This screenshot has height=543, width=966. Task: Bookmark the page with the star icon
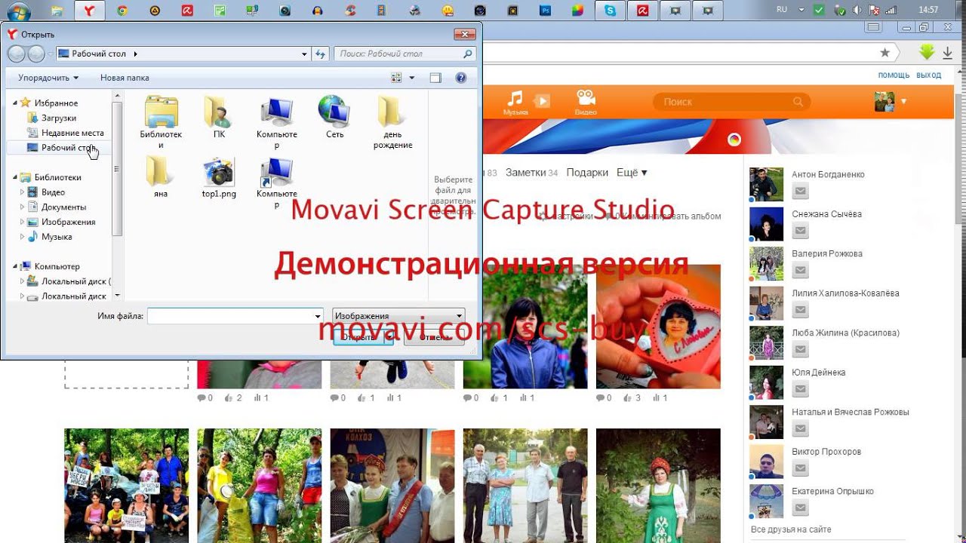[884, 53]
